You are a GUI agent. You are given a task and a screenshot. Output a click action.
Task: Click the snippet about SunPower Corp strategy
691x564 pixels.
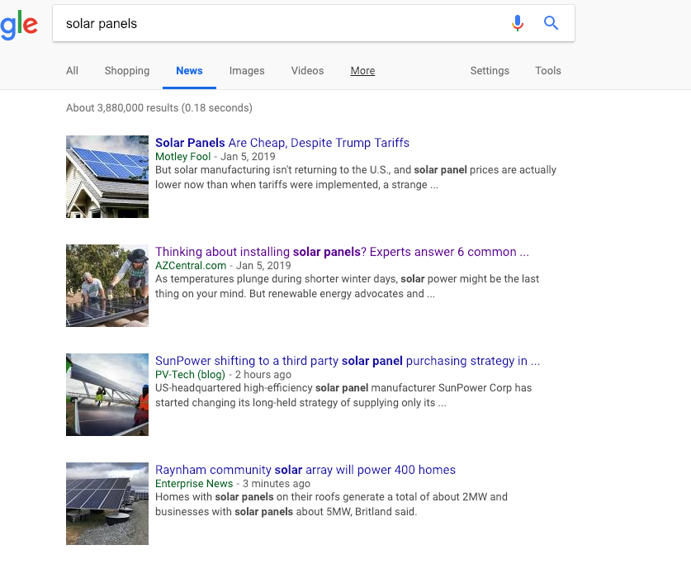343,396
